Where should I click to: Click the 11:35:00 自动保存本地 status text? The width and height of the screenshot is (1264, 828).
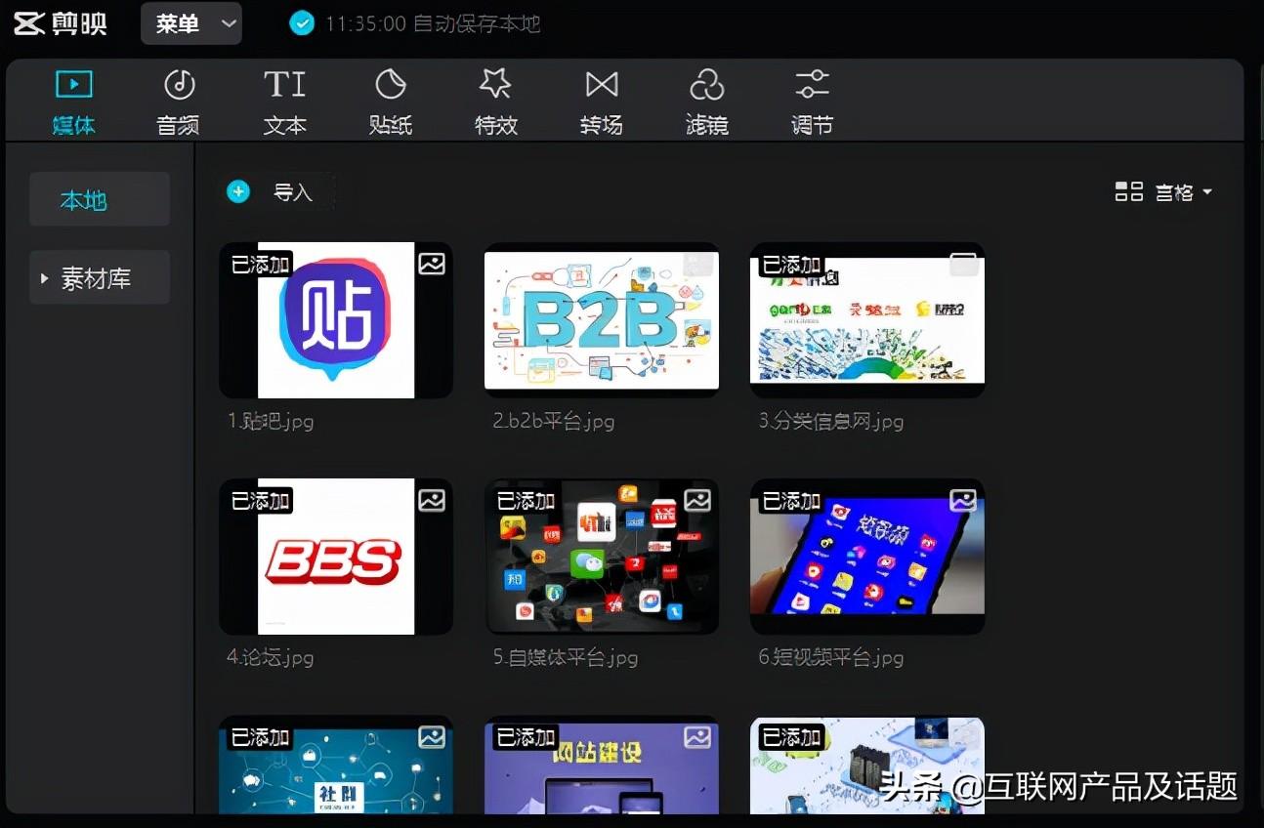[433, 23]
